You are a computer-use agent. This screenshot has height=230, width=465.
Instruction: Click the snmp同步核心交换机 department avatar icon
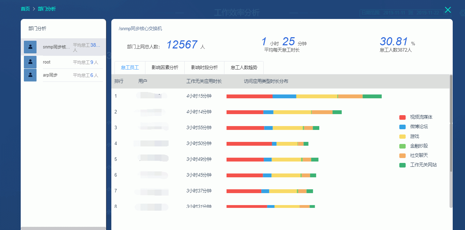click(x=30, y=47)
